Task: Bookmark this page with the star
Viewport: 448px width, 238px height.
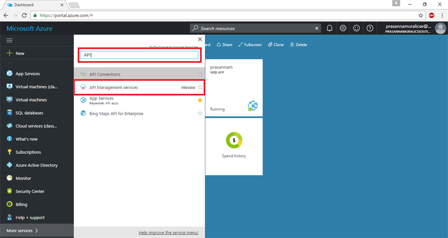Action: pos(420,15)
